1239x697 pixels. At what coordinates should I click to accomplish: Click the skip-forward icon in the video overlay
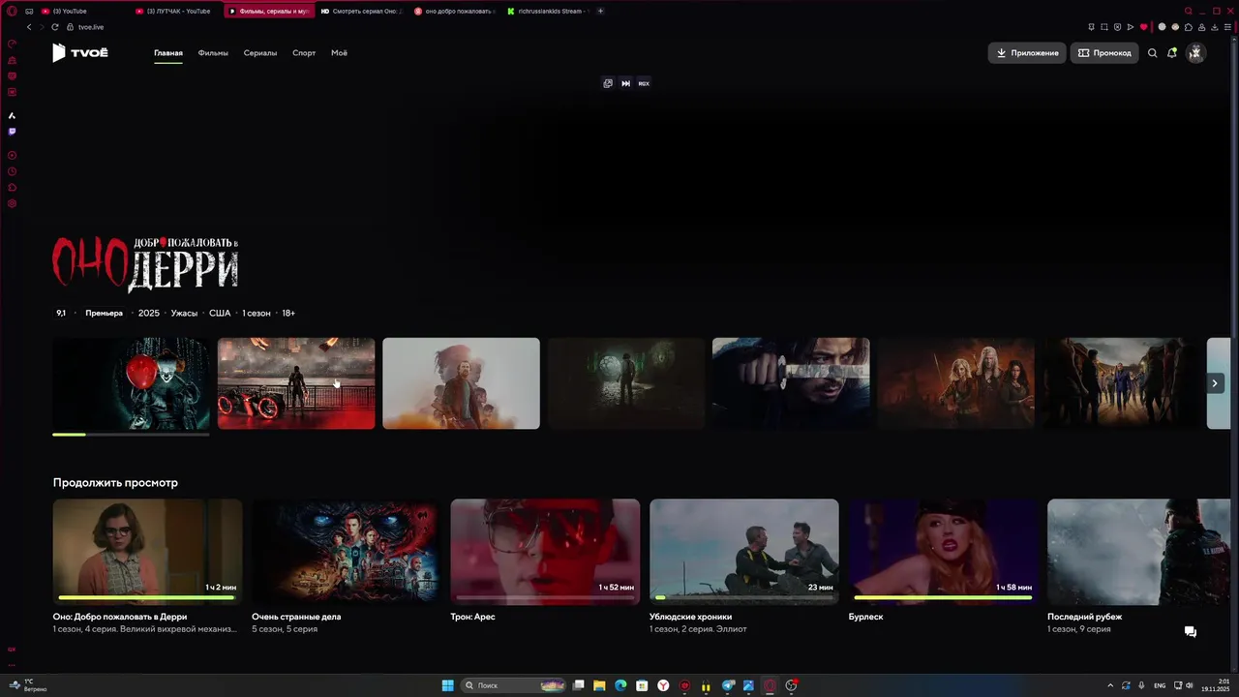pyautogui.click(x=625, y=83)
